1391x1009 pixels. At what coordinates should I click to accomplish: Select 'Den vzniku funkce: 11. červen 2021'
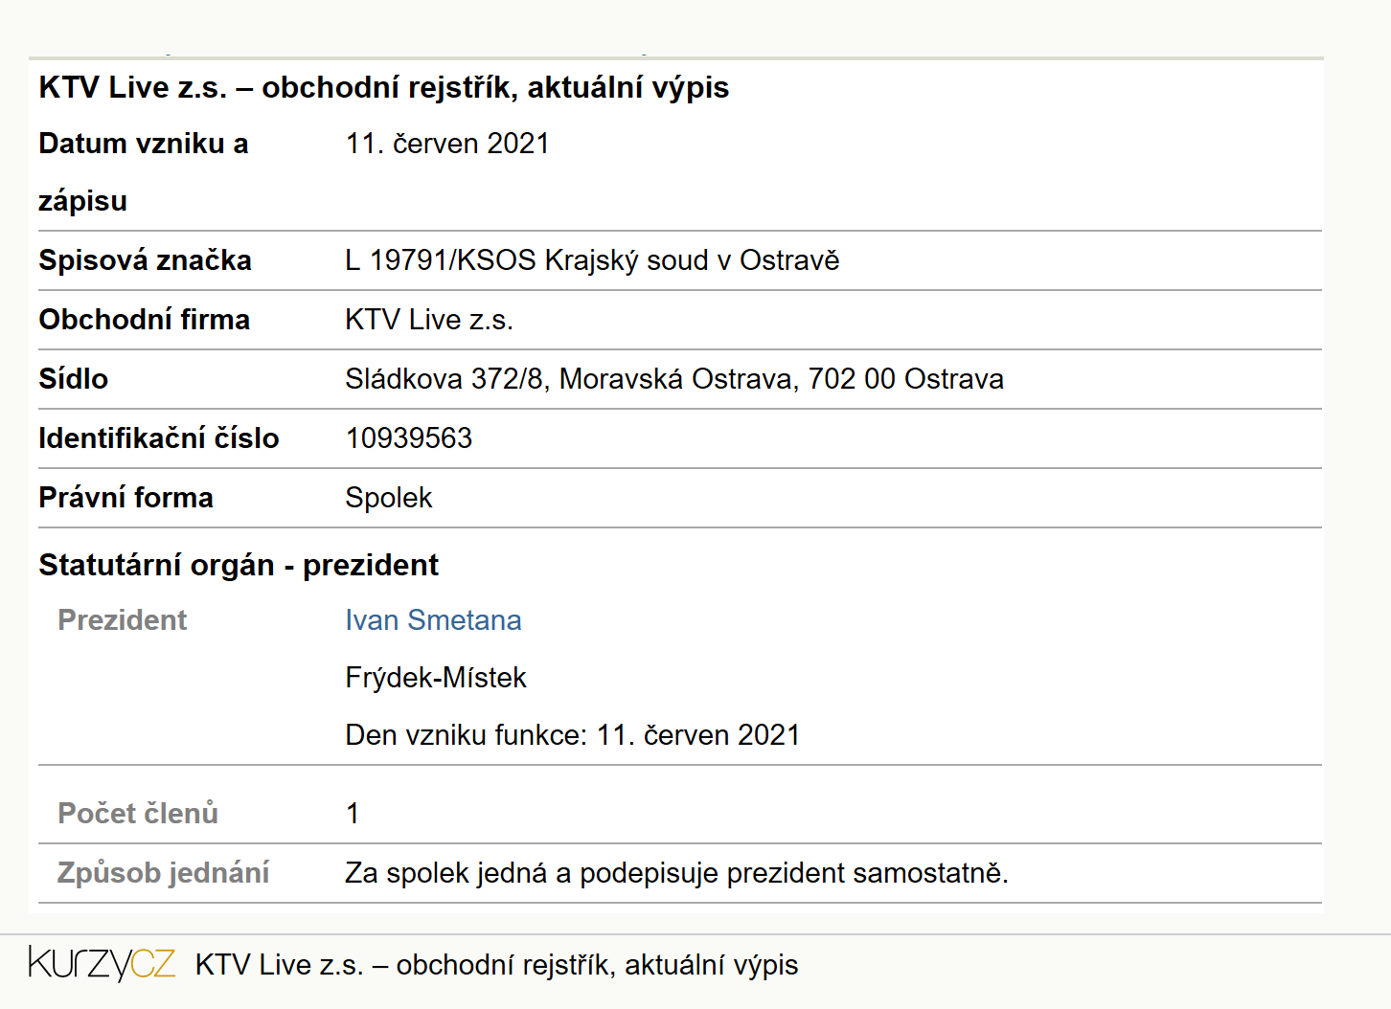tap(573, 735)
